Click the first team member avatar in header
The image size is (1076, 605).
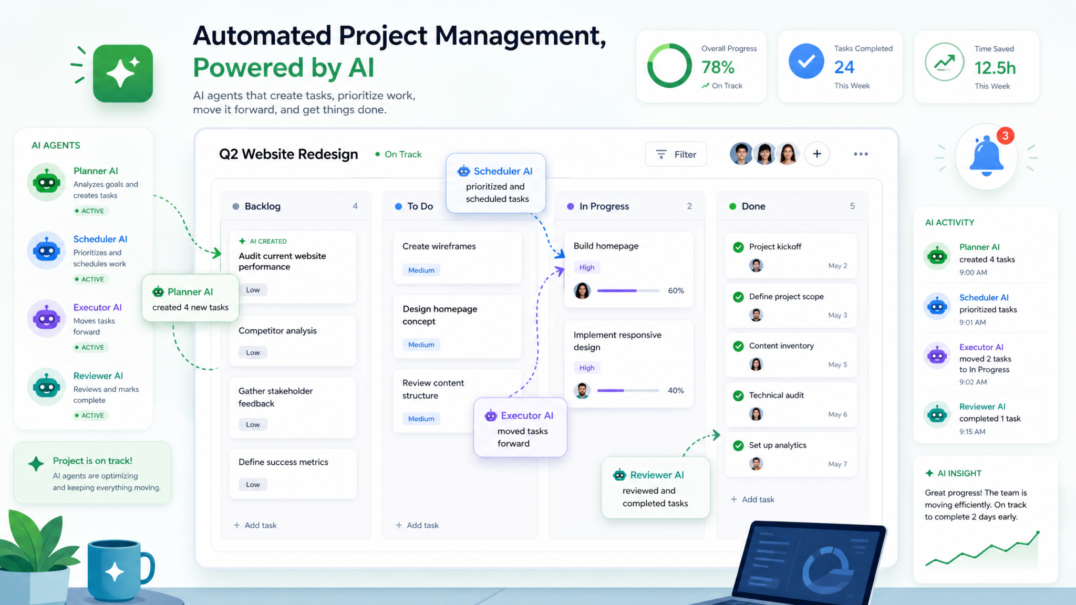click(x=741, y=154)
